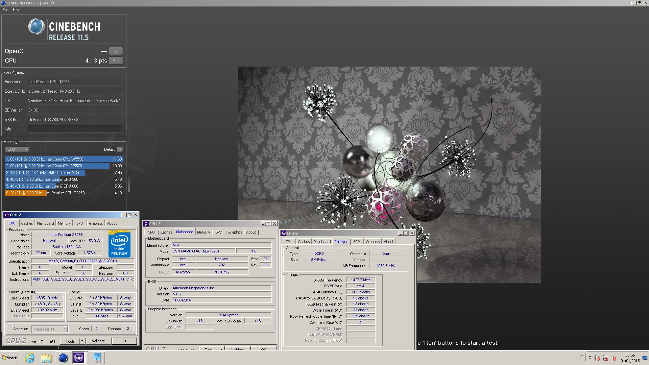
Task: Open the Windows Start menu
Action: pos(9,358)
